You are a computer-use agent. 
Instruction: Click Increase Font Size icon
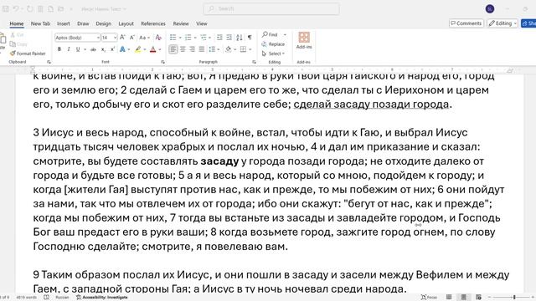(122, 37)
